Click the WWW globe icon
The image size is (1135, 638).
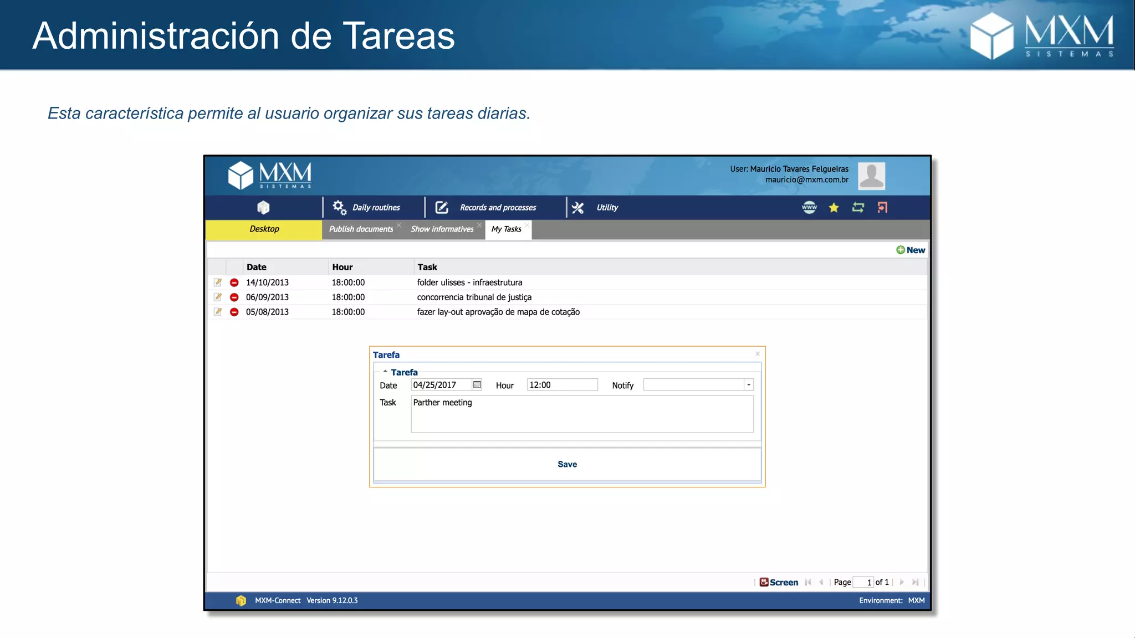click(x=809, y=208)
